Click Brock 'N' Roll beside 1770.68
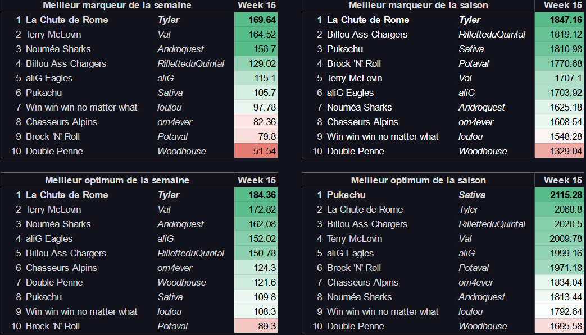This screenshot has width=586, height=335. [354, 64]
